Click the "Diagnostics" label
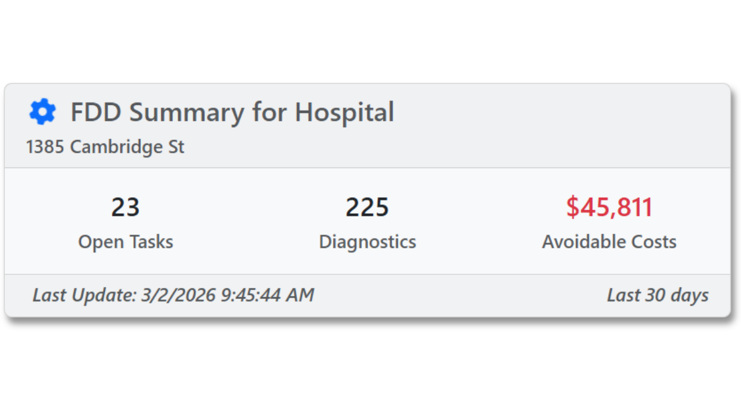 [x=367, y=242]
